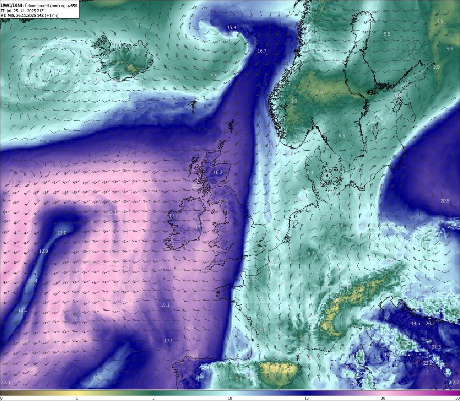Click the 26.2 value label
460x401 pixels.
(189, 327)
